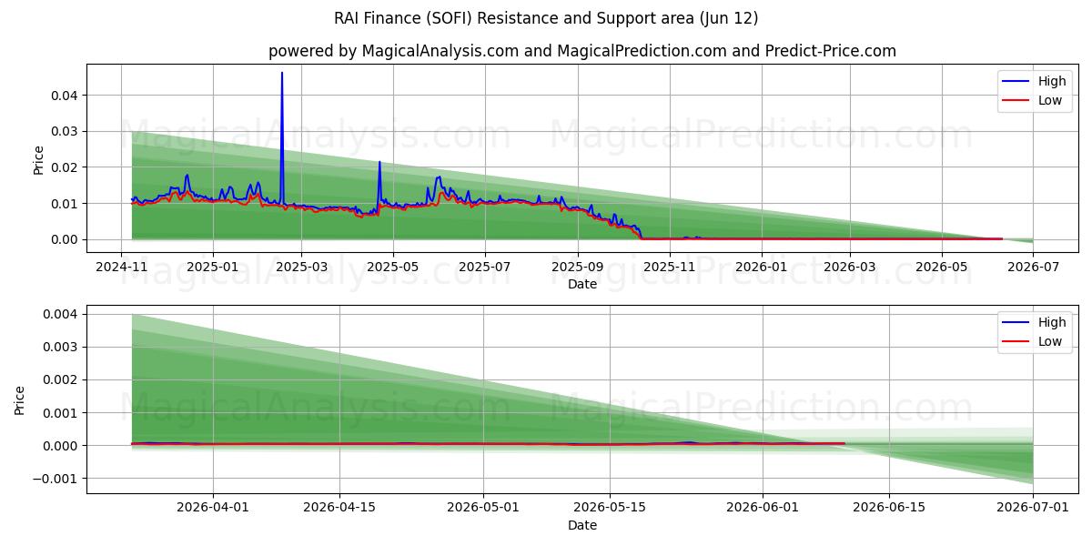Click the '2026-01' x-axis tick label
The image size is (1092, 546).
pyautogui.click(x=762, y=267)
